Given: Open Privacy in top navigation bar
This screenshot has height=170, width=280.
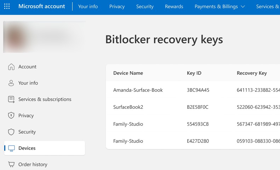Looking at the screenshot, I should (117, 6).
